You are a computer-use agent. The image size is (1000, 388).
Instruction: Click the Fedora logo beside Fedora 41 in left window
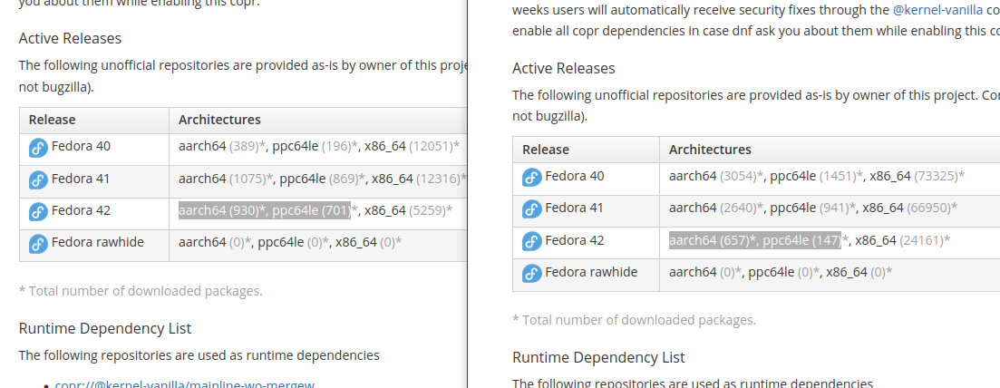click(x=38, y=180)
